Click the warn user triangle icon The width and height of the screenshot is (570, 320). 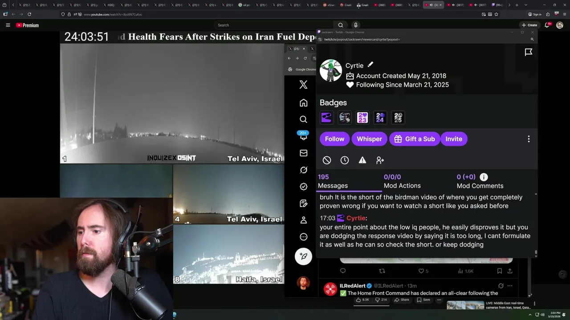click(362, 160)
